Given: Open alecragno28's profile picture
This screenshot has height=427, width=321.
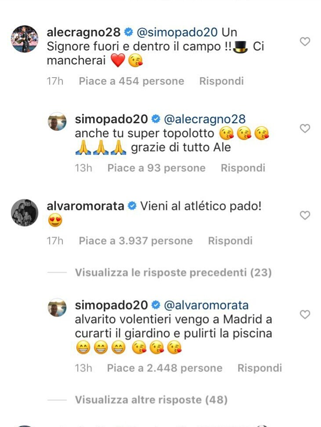Looking at the screenshot, I should pyautogui.click(x=25, y=39).
